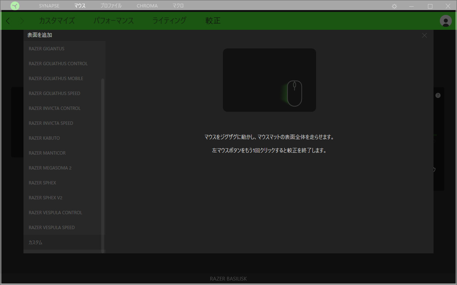Click the RAZER BASILISK device label
The width and height of the screenshot is (457, 285).
click(x=228, y=279)
